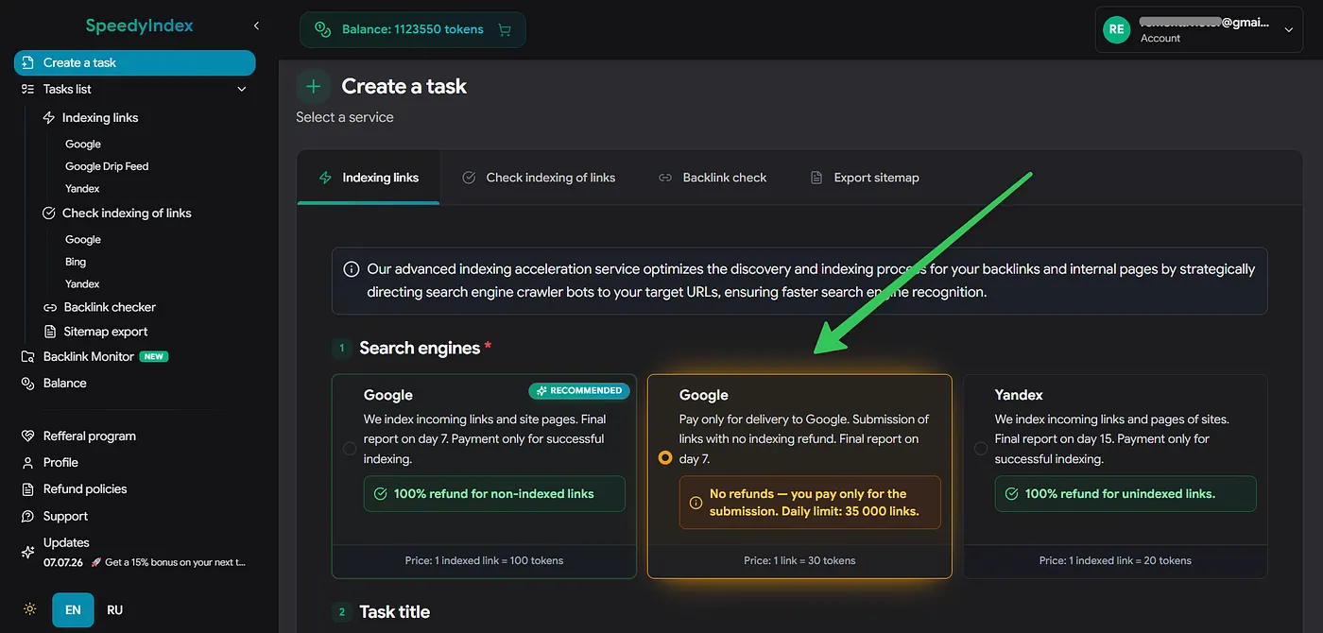This screenshot has width=1323, height=633.
Task: Open the Refund policies page
Action: click(85, 488)
